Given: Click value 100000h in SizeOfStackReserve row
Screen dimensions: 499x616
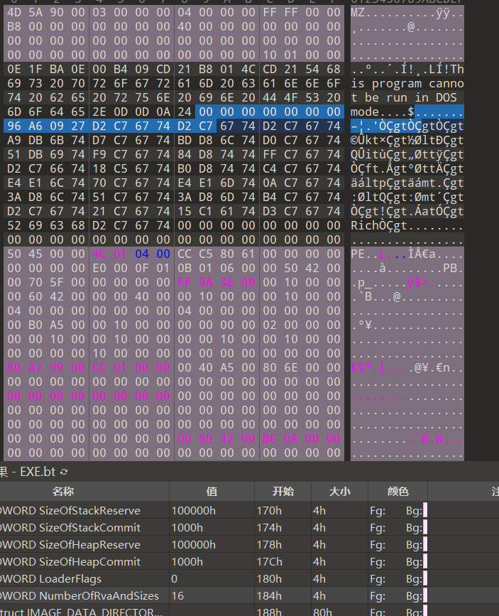Looking at the screenshot, I should tap(194, 510).
